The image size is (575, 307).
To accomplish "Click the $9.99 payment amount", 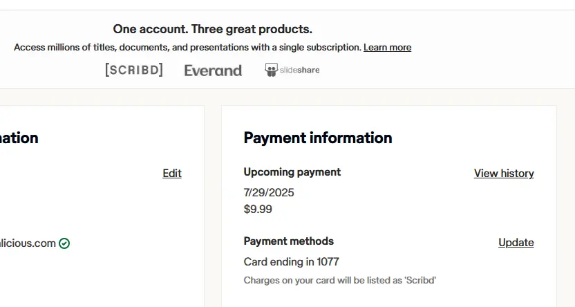I will [258, 209].
